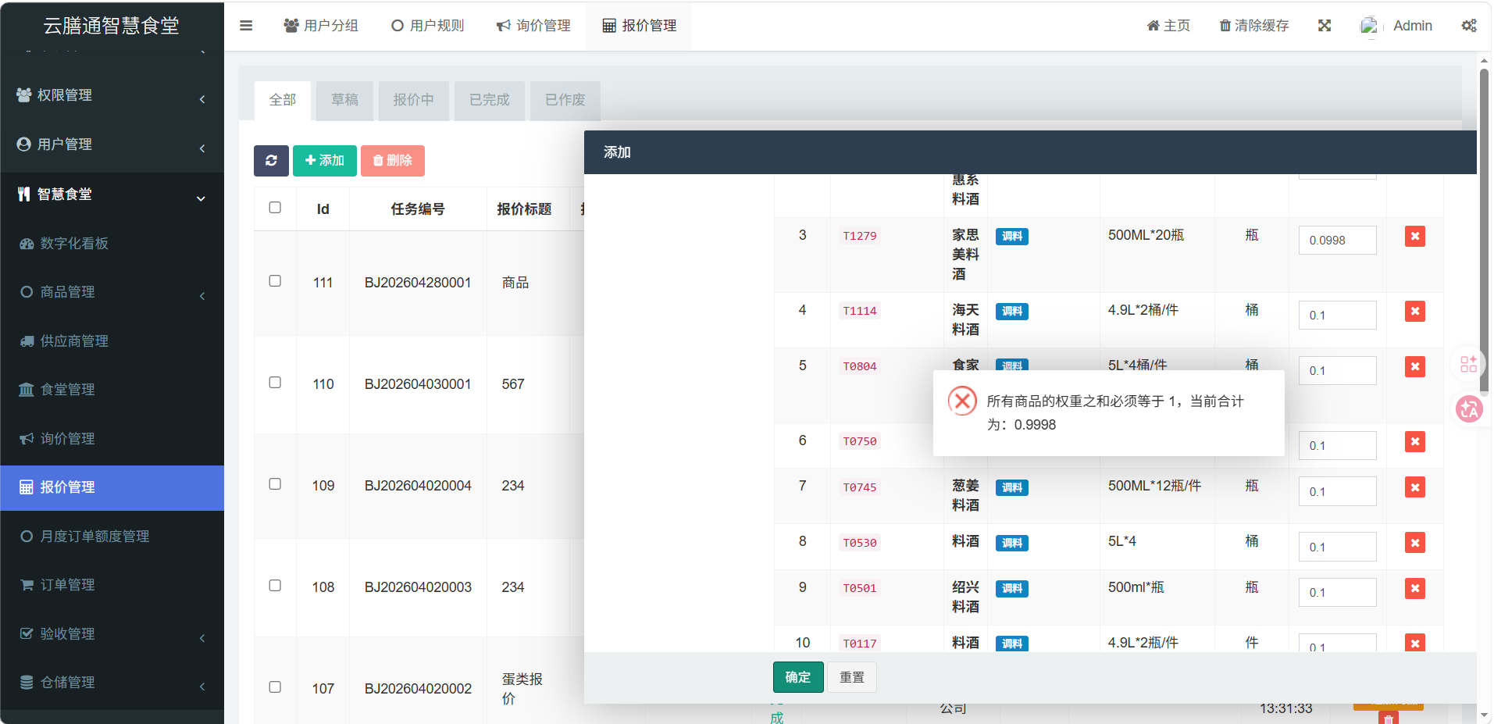Click the translate floating icon
Screen dimensions: 1494x724
tap(1468, 408)
